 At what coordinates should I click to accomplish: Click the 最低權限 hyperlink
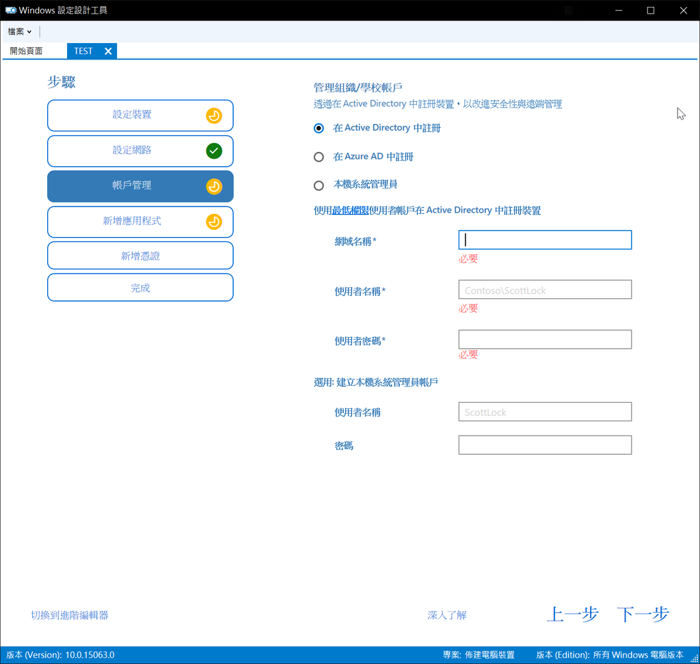point(350,211)
